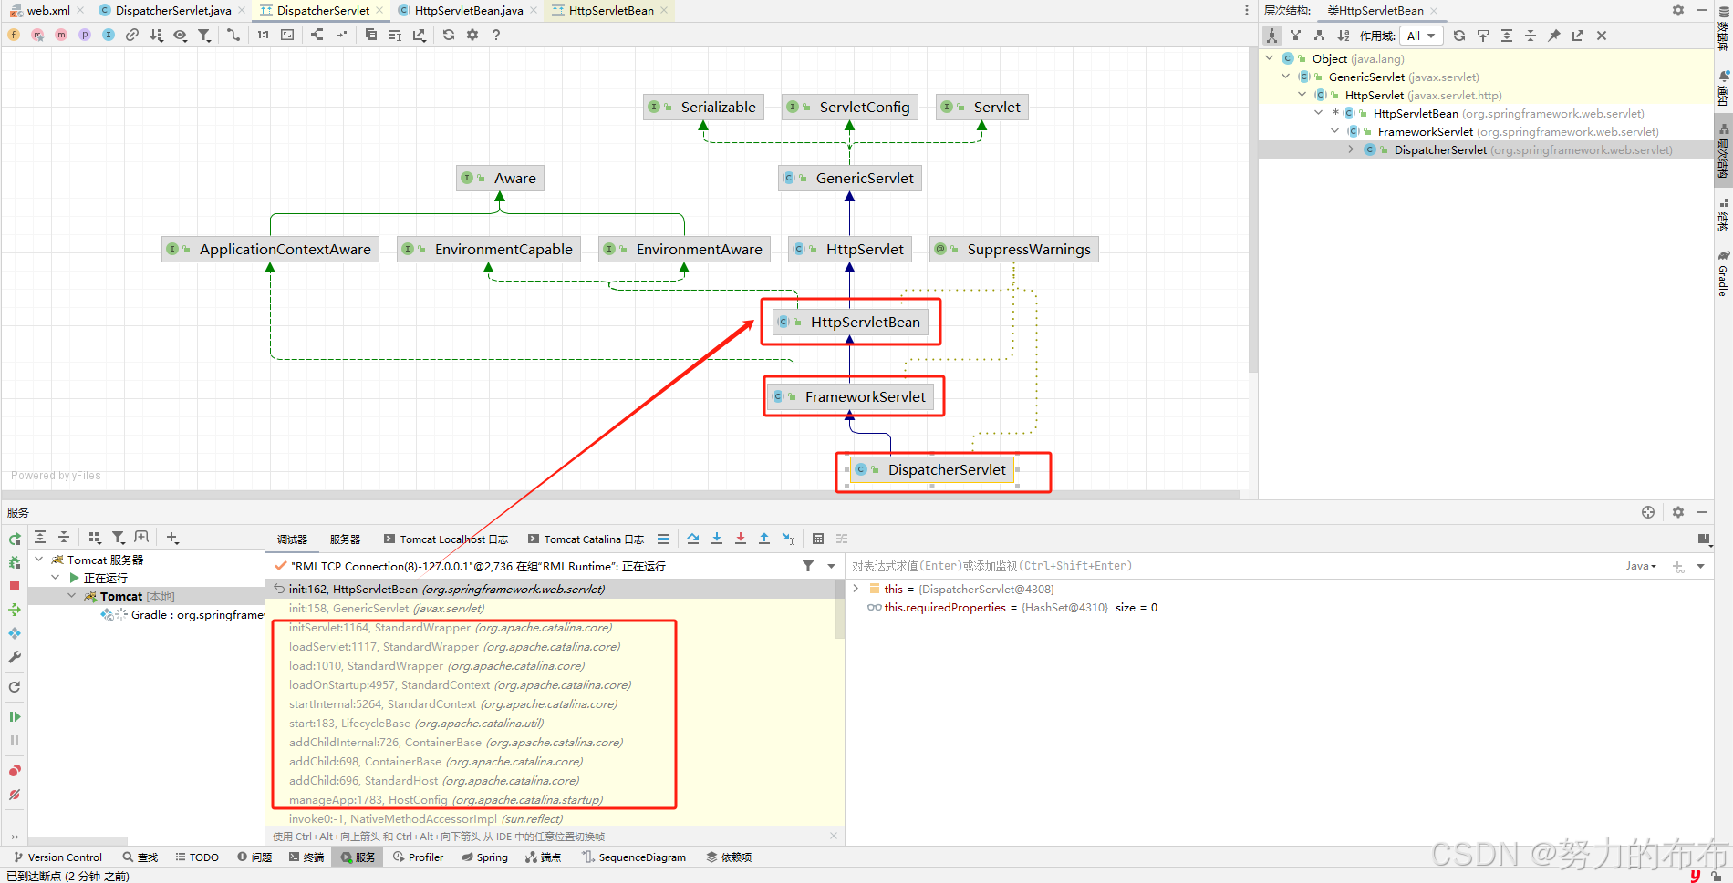1733x883 pixels.
Task: Select HttpServletBean node in diagram
Action: pyautogui.click(x=851, y=322)
